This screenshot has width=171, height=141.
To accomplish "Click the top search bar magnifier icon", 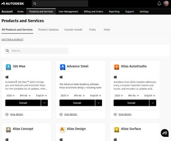I will 35,4.
